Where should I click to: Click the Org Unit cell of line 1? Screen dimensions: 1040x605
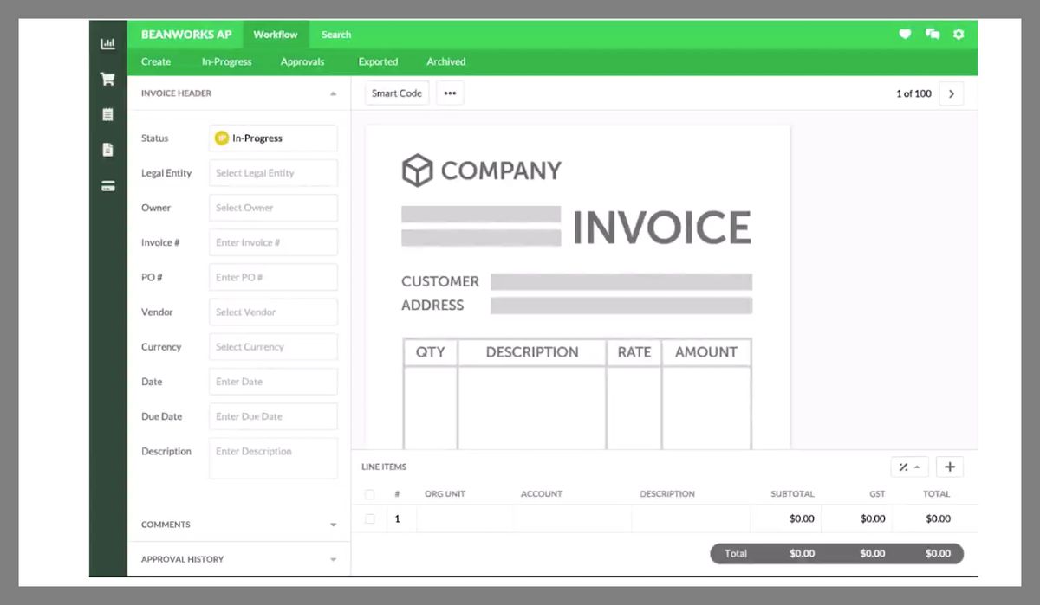[465, 519]
